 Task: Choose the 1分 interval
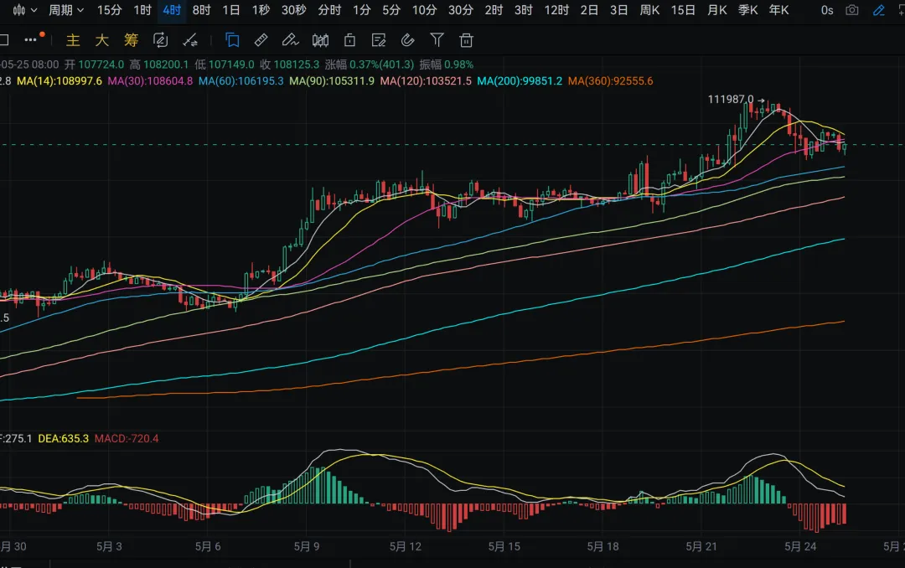(361, 10)
